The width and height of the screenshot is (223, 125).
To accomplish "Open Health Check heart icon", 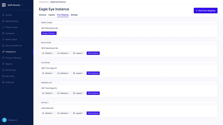I will point(3,40).
